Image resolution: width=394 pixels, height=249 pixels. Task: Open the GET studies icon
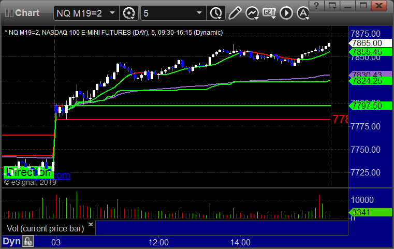(269, 13)
